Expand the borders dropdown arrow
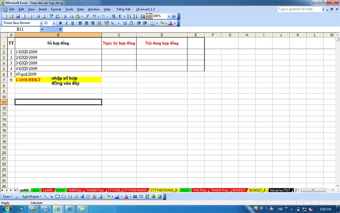 (x=157, y=23)
